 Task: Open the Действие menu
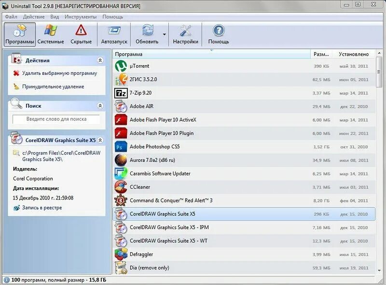pos(34,17)
